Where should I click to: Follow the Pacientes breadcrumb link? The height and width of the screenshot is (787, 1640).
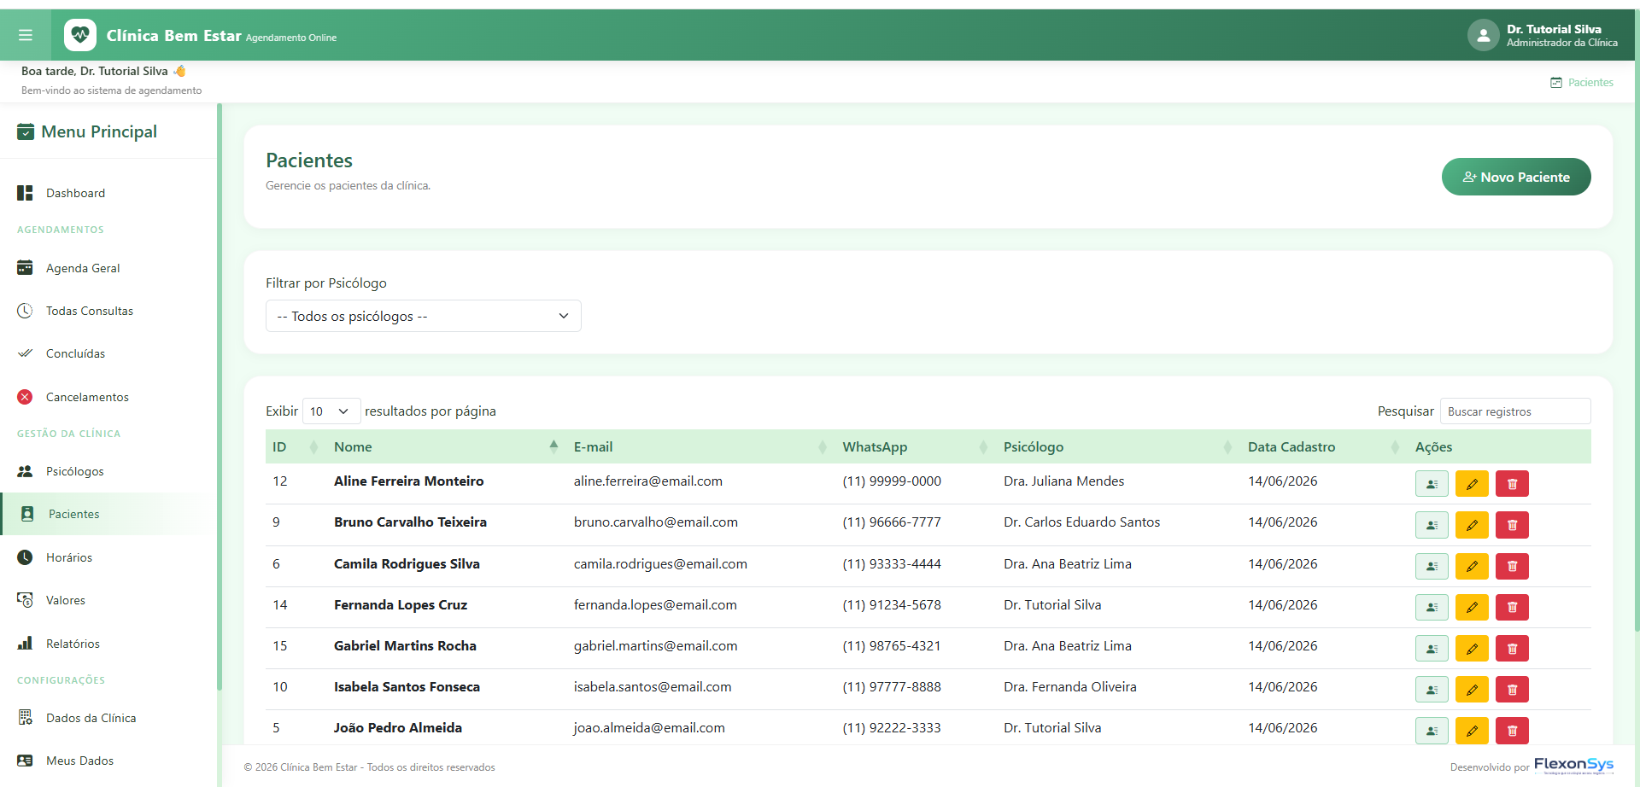(x=1590, y=83)
